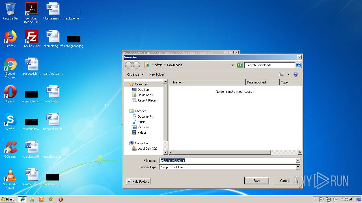Sort by Date modified column header

coord(262,82)
